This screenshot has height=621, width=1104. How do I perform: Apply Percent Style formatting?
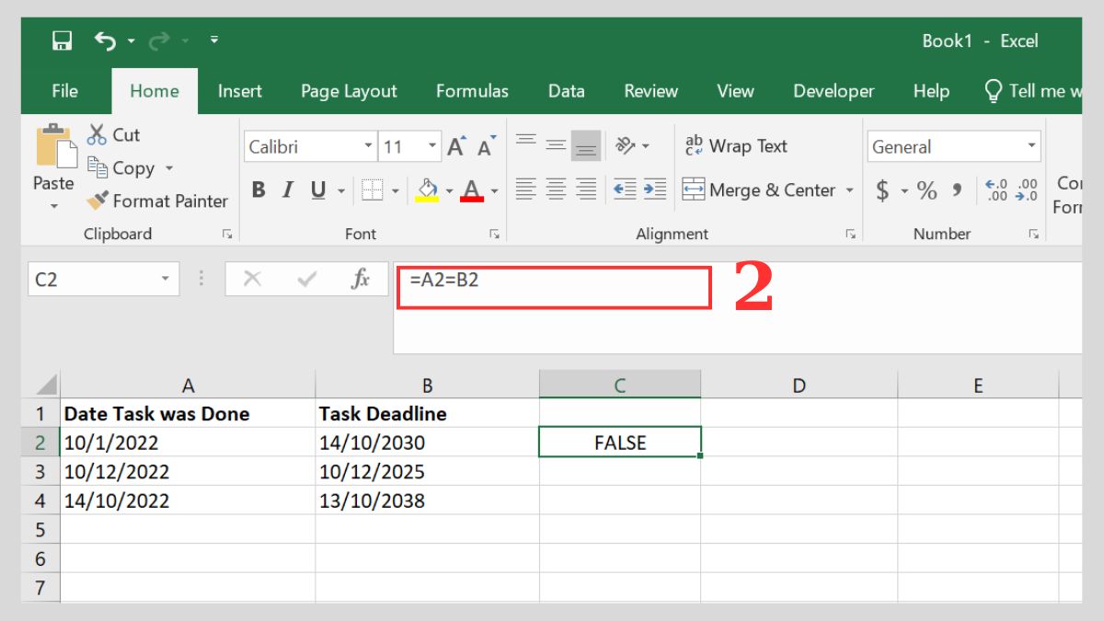(926, 190)
